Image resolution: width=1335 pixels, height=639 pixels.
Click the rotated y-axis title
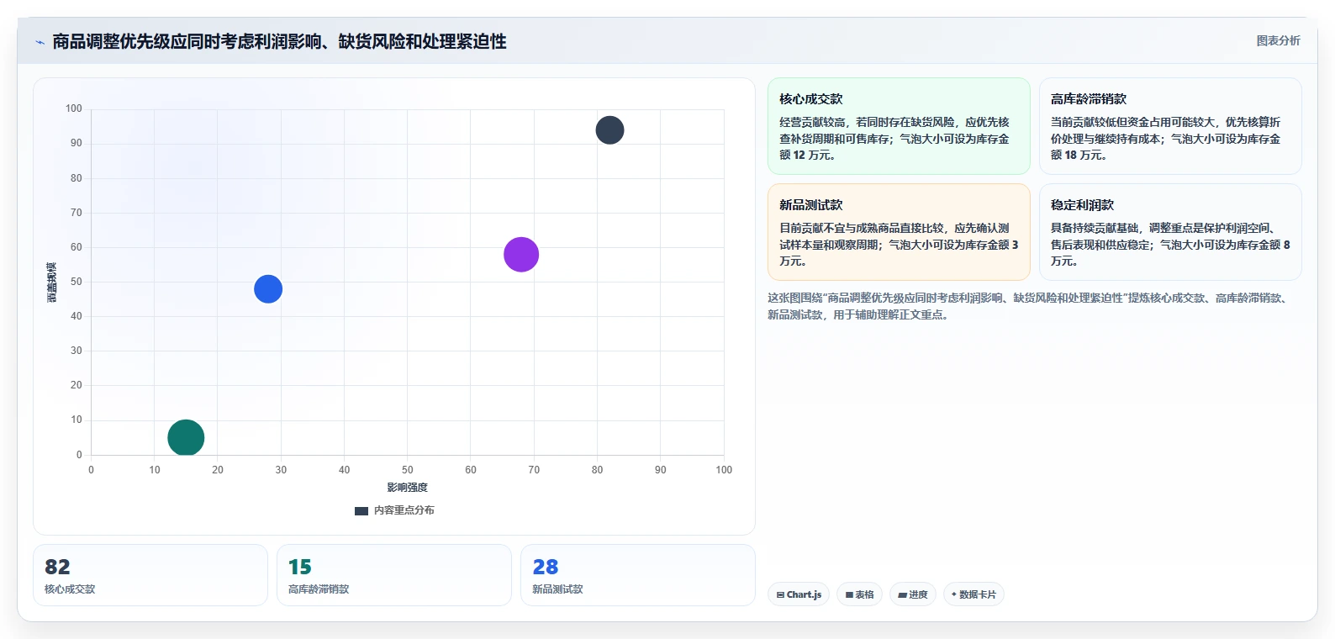click(x=52, y=283)
